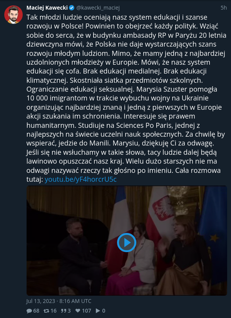Image resolution: width=231 pixels, height=318 pixels.
Task: Click the Maciej Kawecki display name
Action: (x=47, y=8)
